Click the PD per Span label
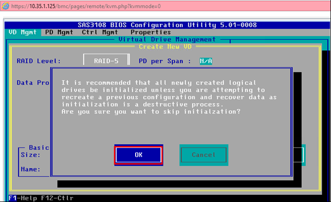This screenshot has width=331, height=202. pos(165,61)
